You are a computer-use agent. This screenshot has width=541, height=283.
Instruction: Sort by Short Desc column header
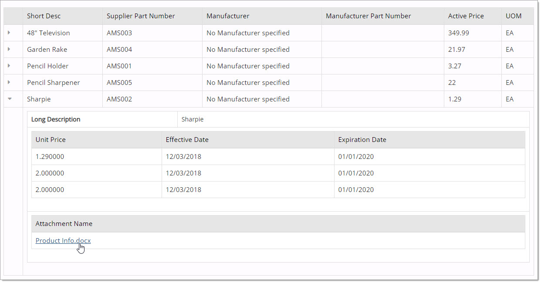pos(44,16)
